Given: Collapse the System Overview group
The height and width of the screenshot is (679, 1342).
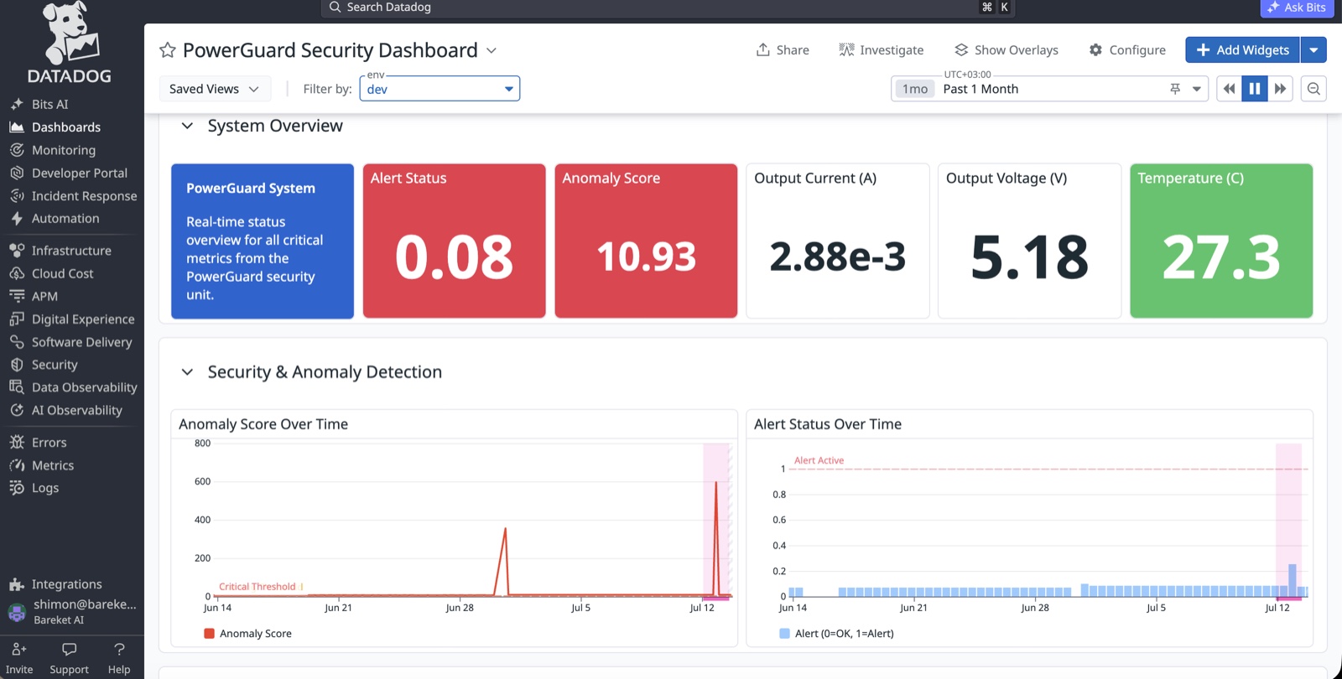Looking at the screenshot, I should coord(188,126).
